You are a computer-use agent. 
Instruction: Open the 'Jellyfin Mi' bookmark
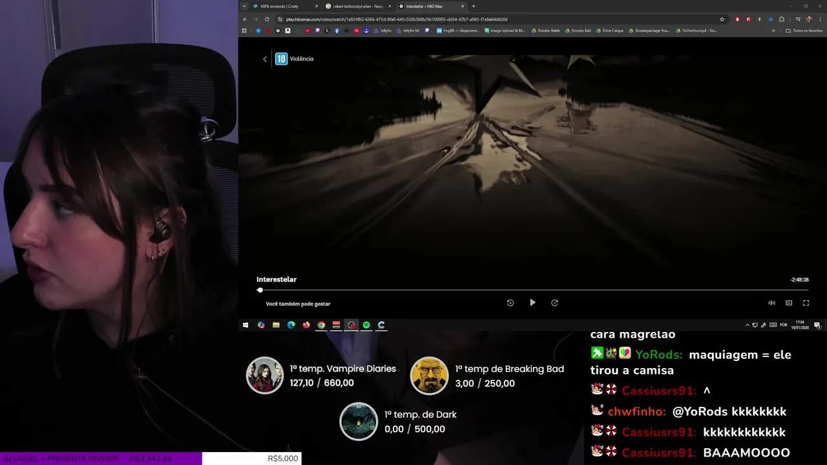pyautogui.click(x=408, y=30)
